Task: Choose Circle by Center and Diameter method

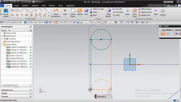Action: tap(163, 34)
